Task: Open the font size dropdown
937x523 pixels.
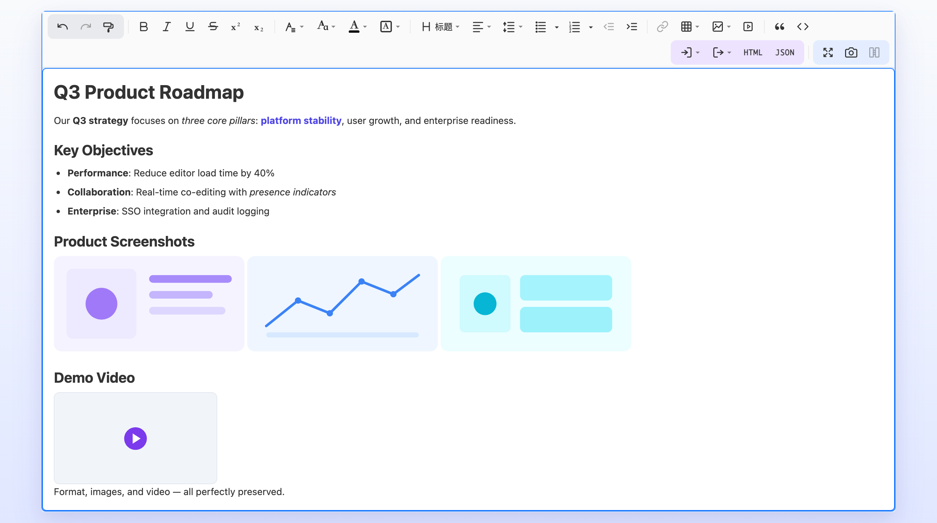Action: [x=326, y=27]
